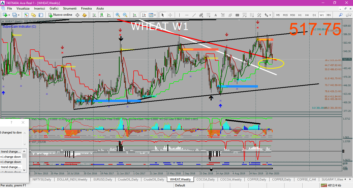
Task: Zoom out of the chart
Action: pyautogui.click(x=125, y=15)
